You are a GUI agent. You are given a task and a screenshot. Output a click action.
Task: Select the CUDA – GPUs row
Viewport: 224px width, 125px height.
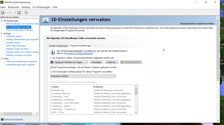point(92,112)
